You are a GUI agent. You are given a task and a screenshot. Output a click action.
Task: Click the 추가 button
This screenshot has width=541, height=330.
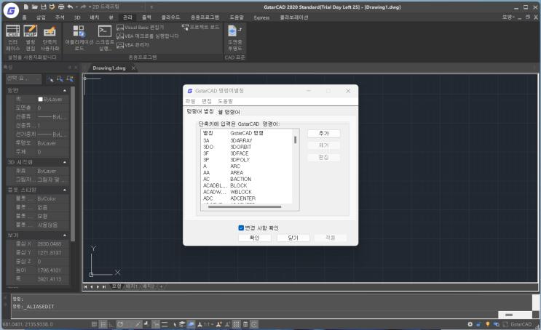pos(323,133)
